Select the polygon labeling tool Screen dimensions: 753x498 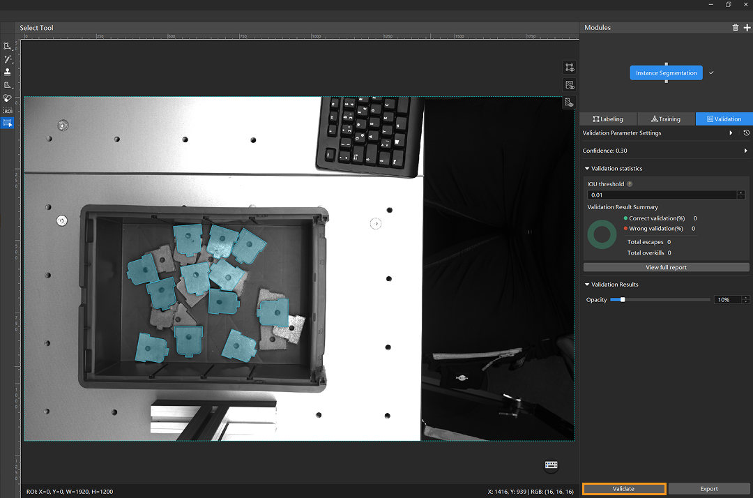(x=8, y=46)
